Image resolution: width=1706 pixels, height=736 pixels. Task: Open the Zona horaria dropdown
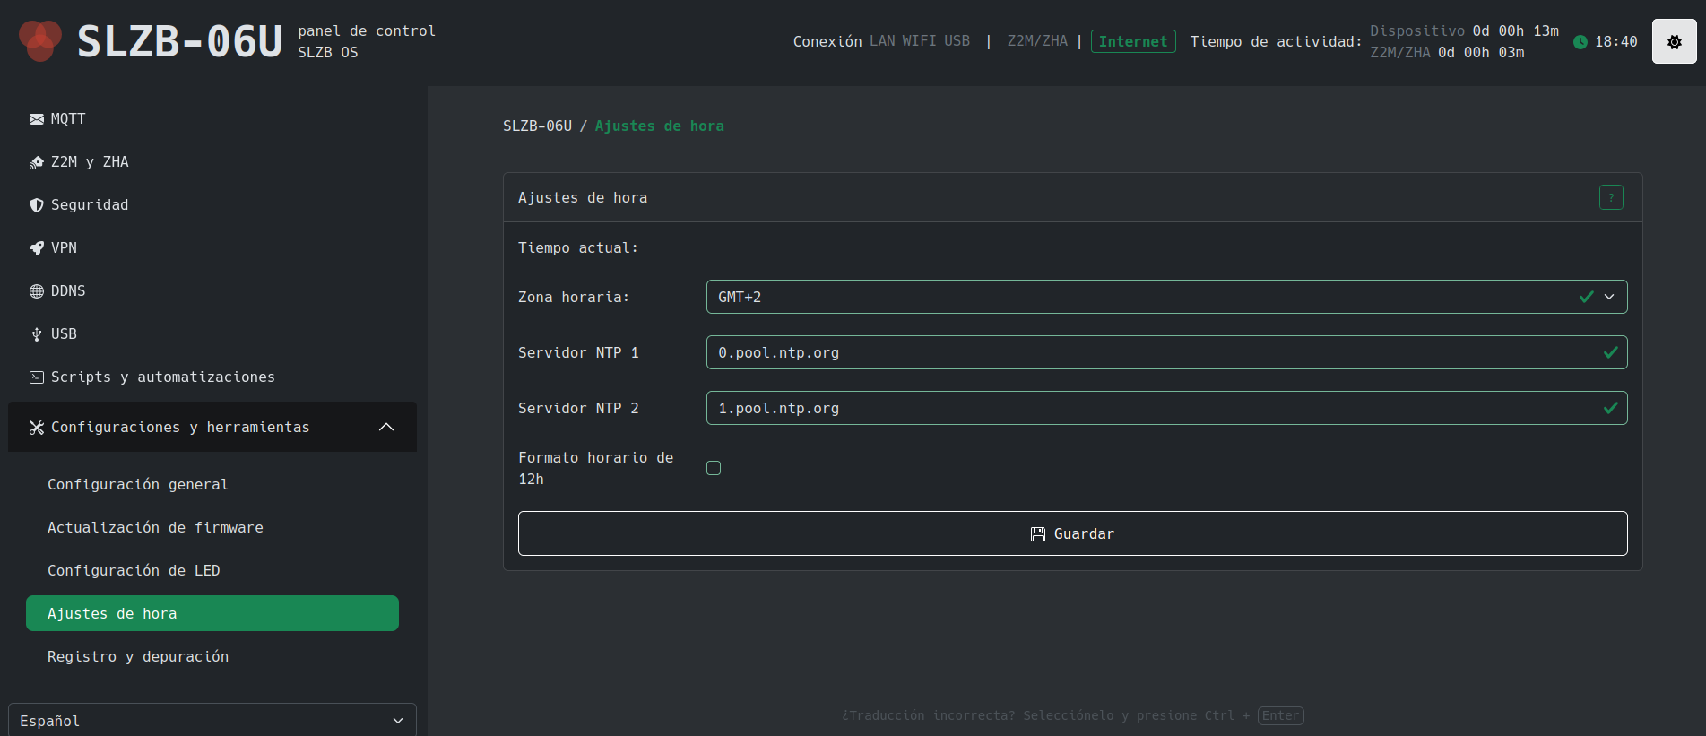(x=1165, y=297)
